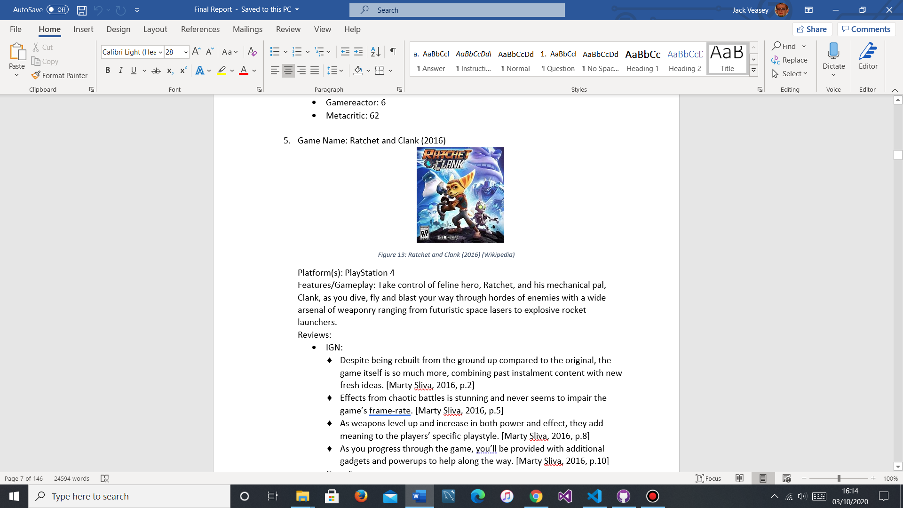Click the zoom slider handle
The width and height of the screenshot is (903, 508).
[839, 478]
